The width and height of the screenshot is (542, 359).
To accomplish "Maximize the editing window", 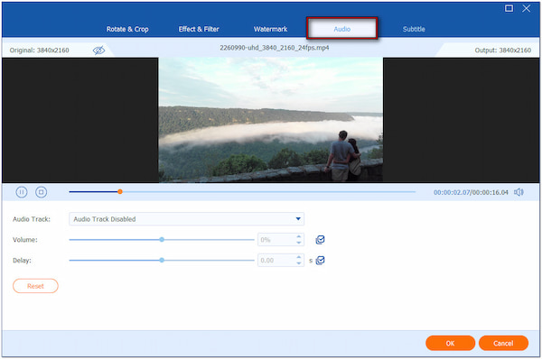I will (x=509, y=8).
